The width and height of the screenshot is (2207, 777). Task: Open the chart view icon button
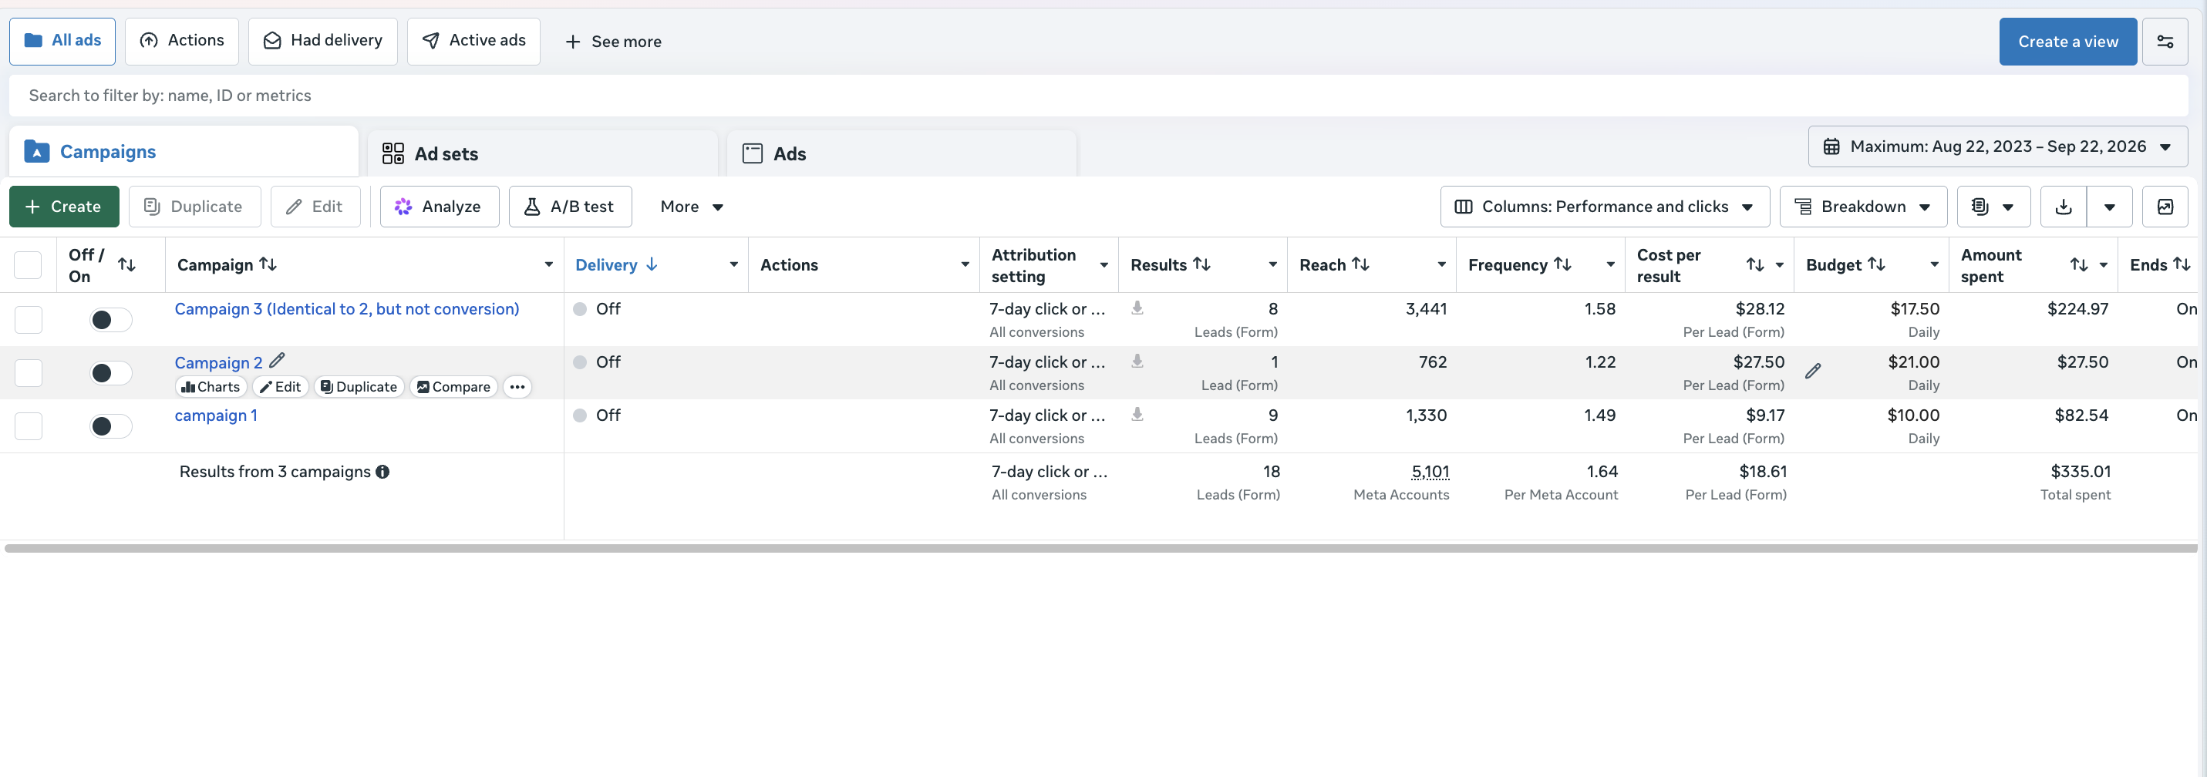[2164, 207]
